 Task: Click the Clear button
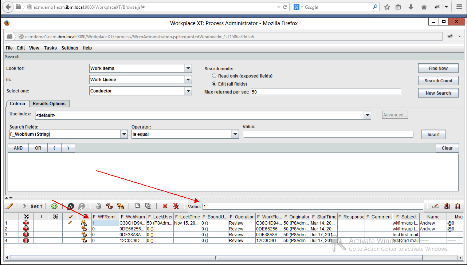447,148
